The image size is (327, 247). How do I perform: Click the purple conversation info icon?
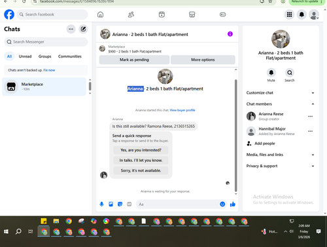230,34
